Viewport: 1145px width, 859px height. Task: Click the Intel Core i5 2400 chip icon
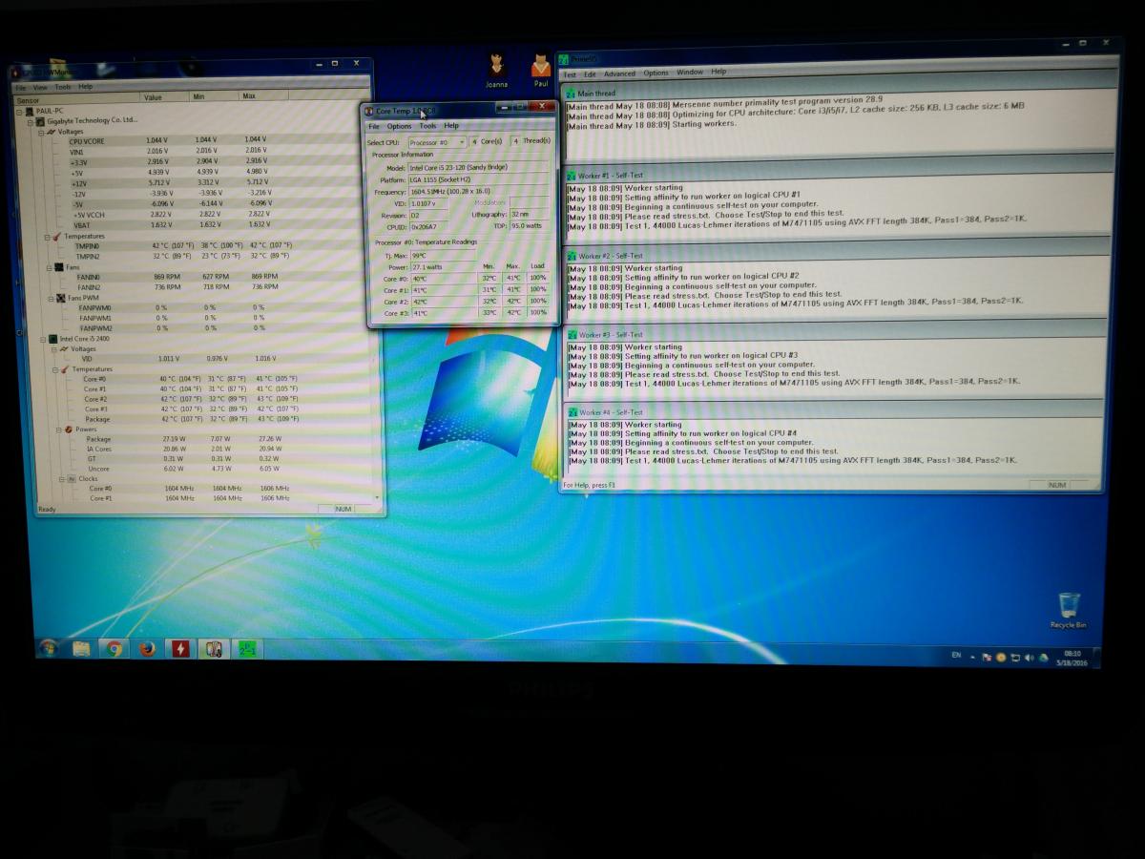click(53, 339)
